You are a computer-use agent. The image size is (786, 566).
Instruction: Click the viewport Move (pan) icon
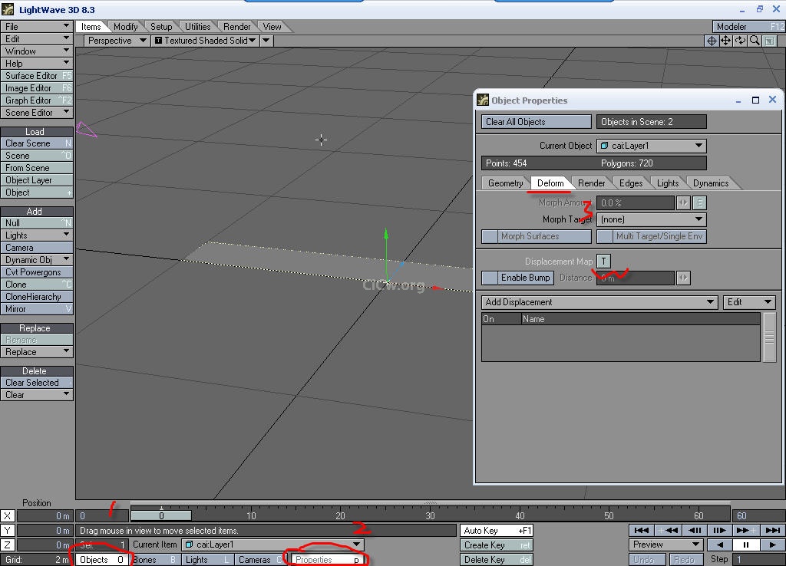pos(726,41)
